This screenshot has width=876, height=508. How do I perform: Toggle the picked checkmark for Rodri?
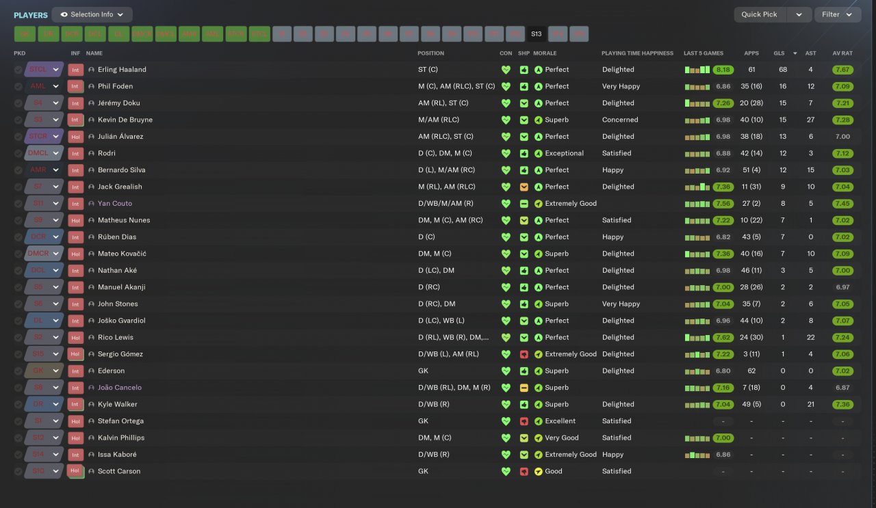[18, 153]
